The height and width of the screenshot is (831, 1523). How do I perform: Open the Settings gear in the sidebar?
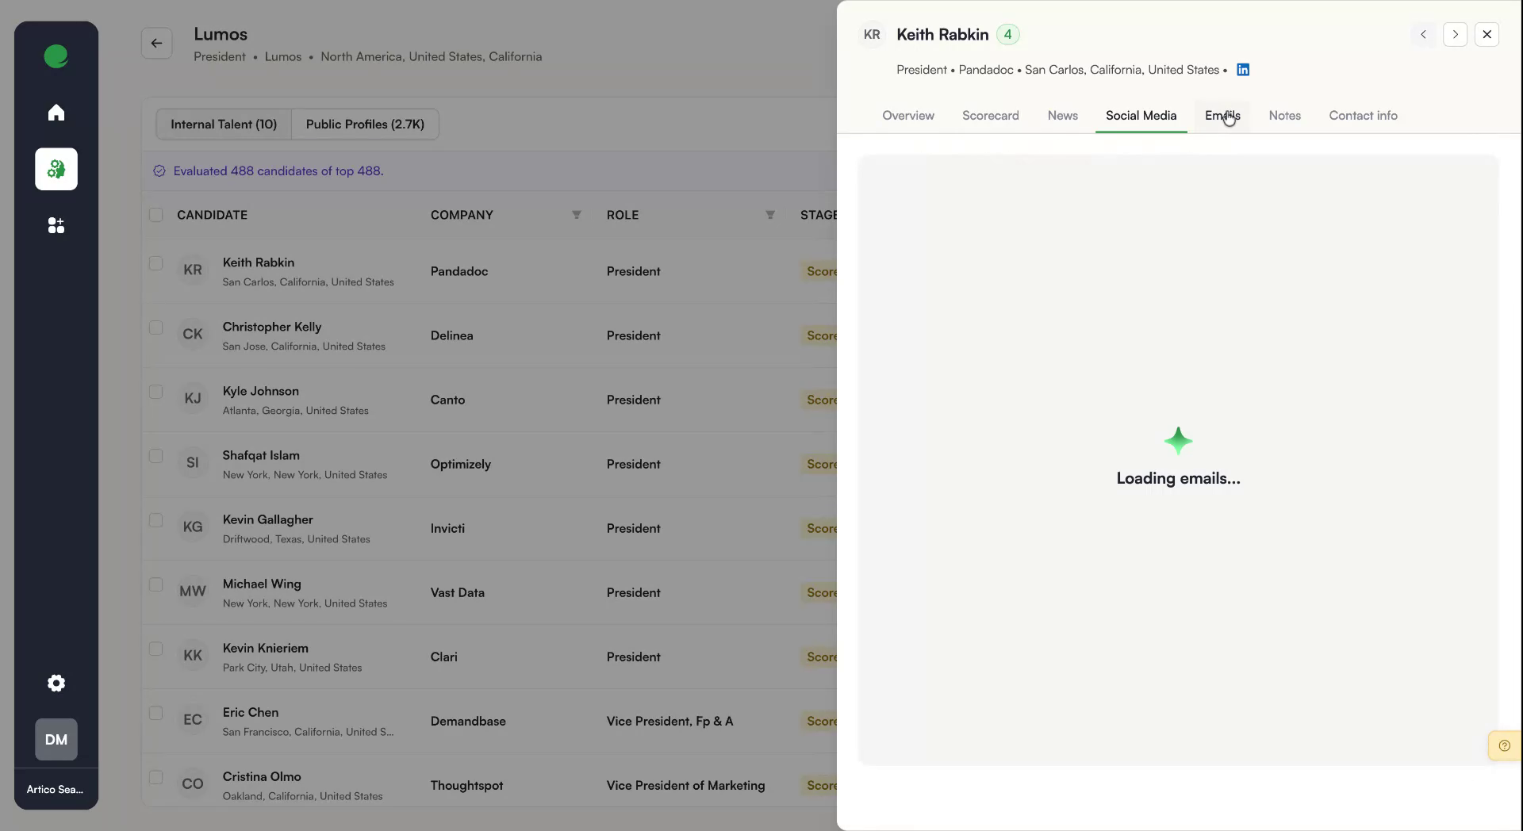pos(56,683)
